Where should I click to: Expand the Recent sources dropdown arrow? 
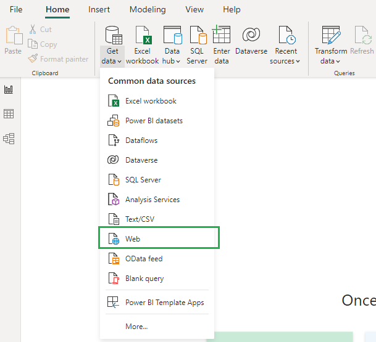pos(298,61)
